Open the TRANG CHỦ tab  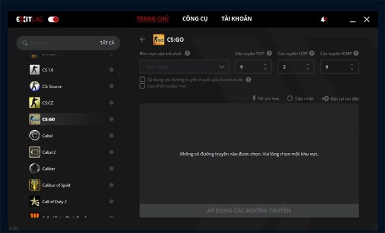tap(153, 19)
